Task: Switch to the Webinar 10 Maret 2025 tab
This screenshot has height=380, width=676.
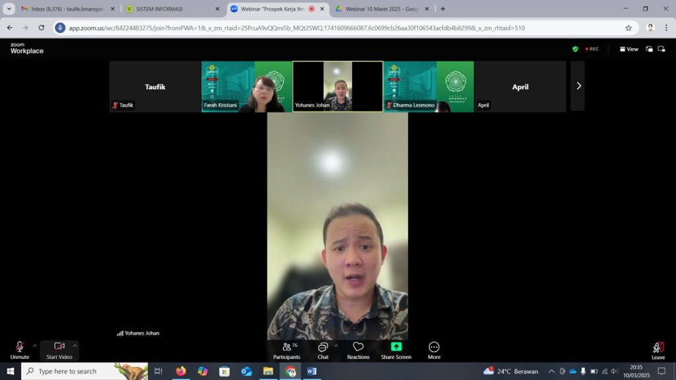Action: pyautogui.click(x=381, y=9)
